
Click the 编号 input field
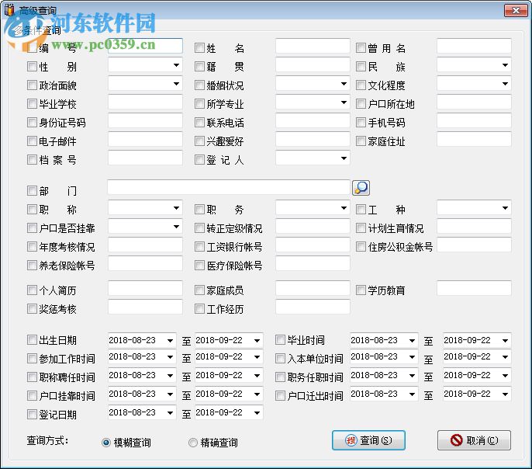pos(145,46)
